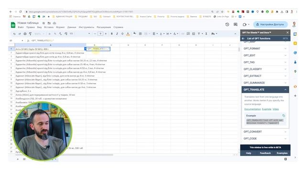Close the GPT for Sheets sidebar
The width and height of the screenshot is (306, 172).
point(287,32)
